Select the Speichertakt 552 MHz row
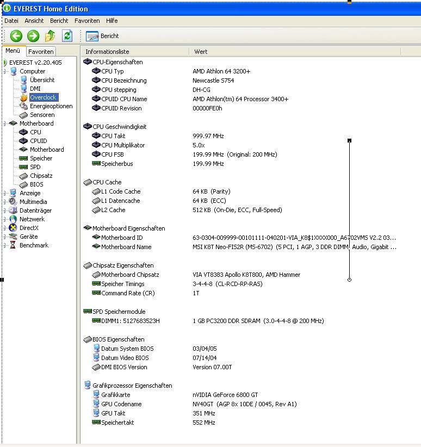 click(x=154, y=423)
